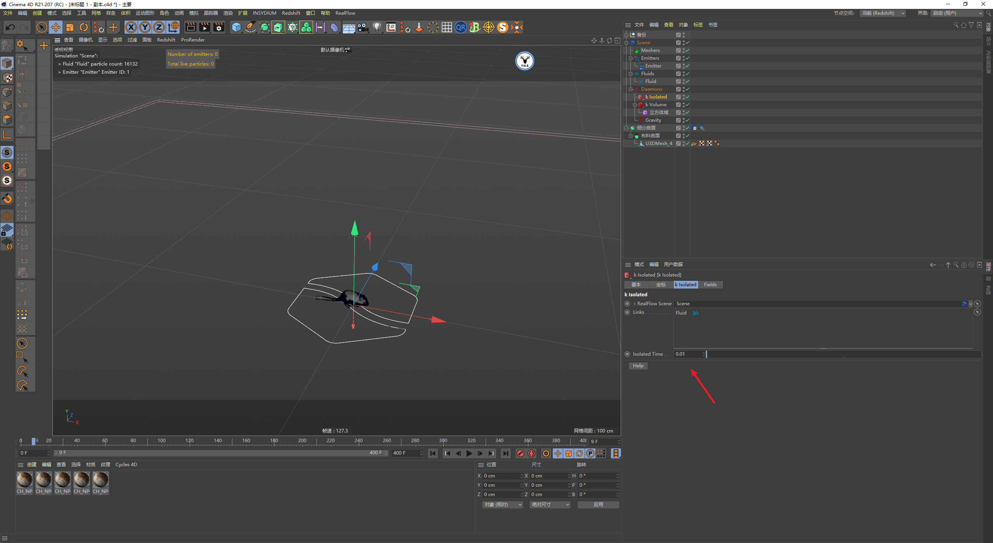993x543 pixels.
Task: Click the Cube primitive icon
Action: (x=236, y=27)
